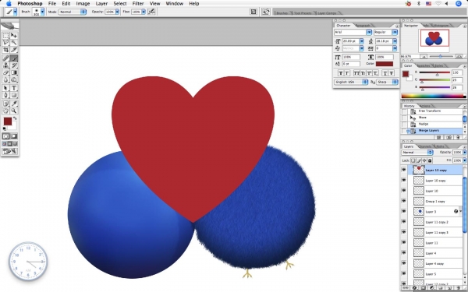Switch to the Actions tab
This screenshot has height=292, width=468.
click(425, 106)
